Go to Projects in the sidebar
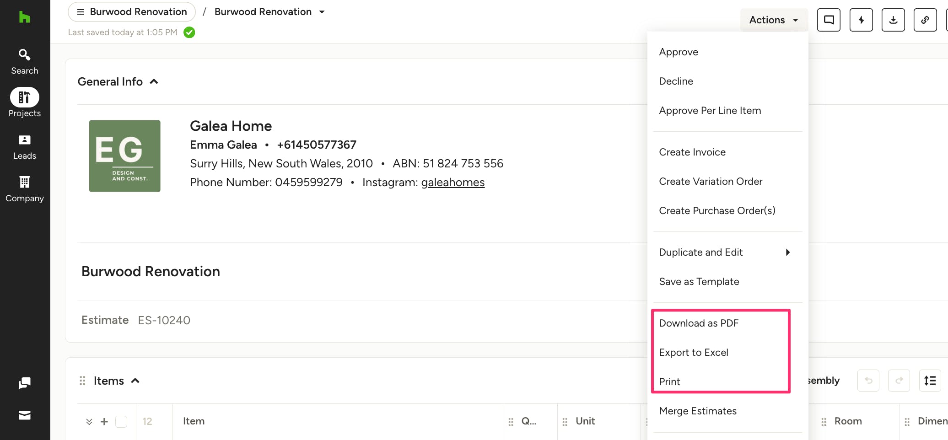 25,103
